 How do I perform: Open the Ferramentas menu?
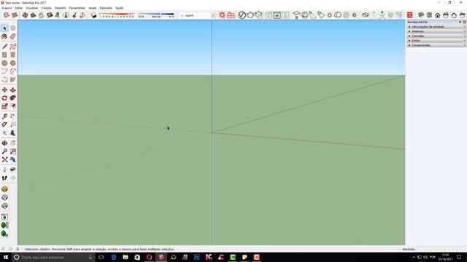pos(77,8)
